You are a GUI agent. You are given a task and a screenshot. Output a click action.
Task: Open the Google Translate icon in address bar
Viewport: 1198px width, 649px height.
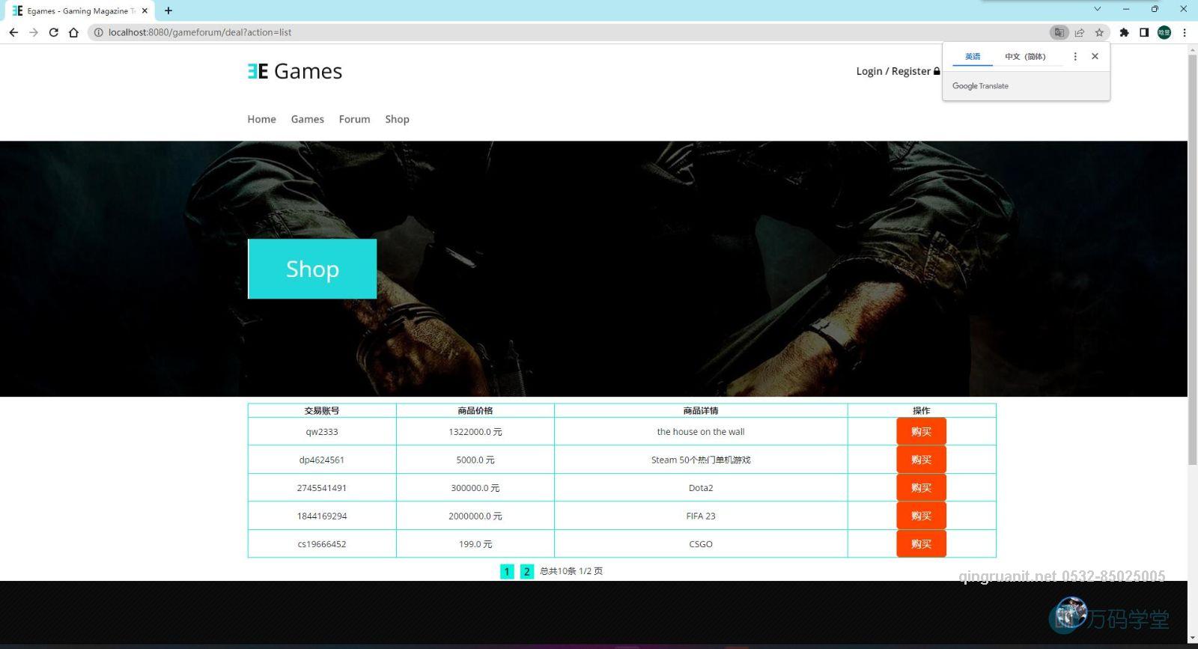pyautogui.click(x=1059, y=32)
